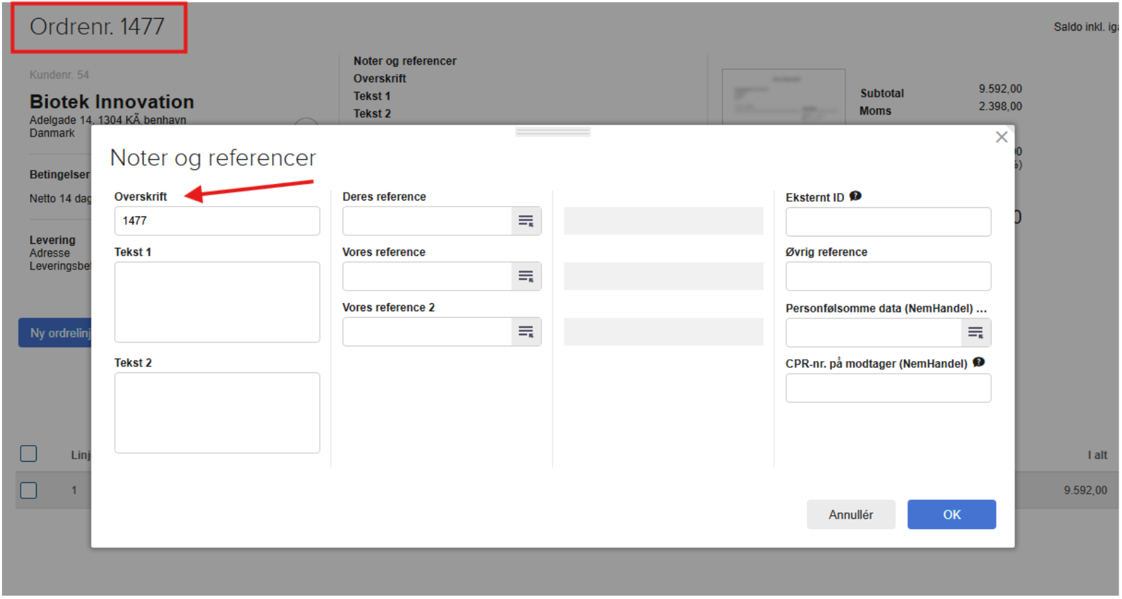The image size is (1122, 599).
Task: Click the Overskrift field containing 1477
Action: (x=217, y=221)
